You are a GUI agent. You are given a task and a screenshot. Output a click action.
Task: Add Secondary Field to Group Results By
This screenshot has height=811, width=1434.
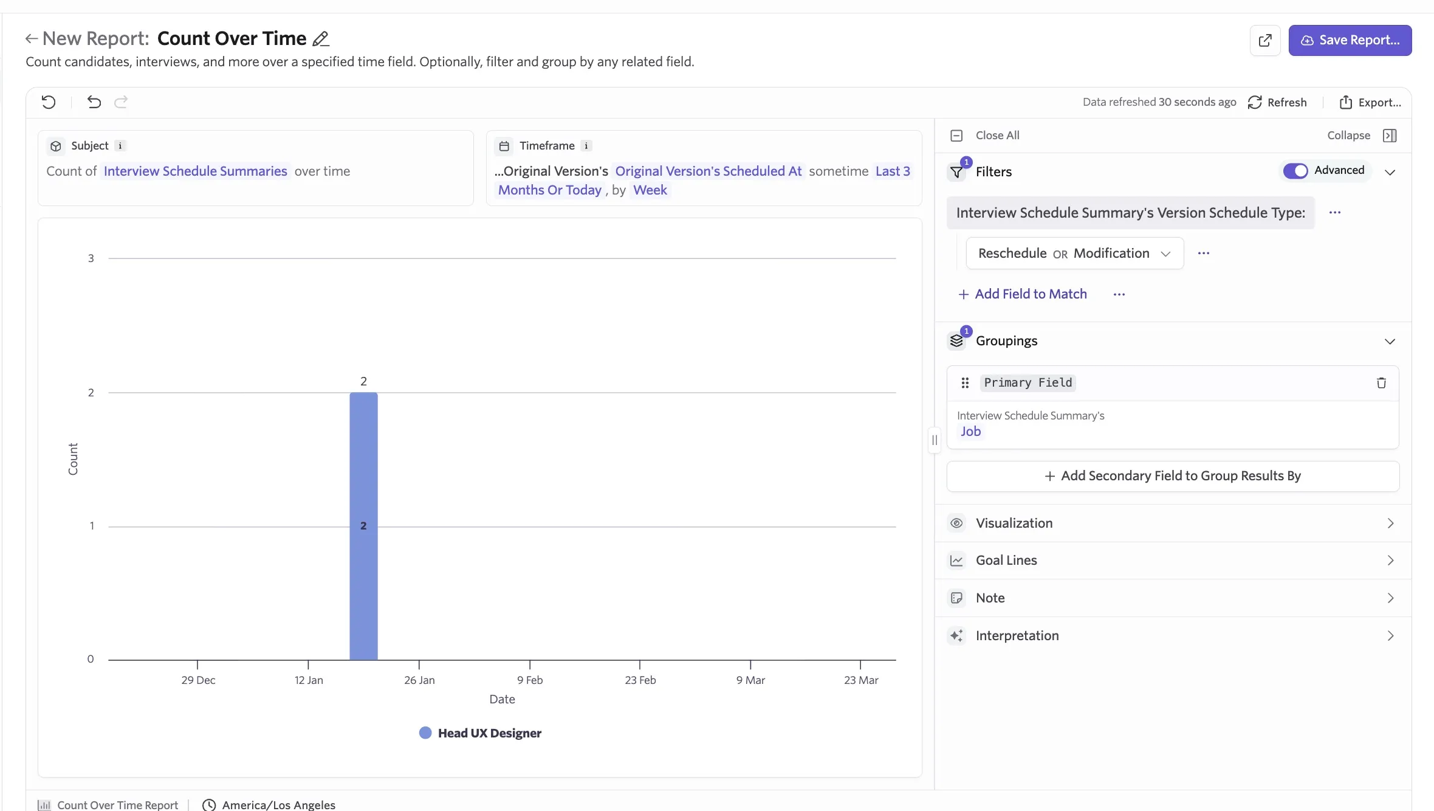tap(1173, 476)
